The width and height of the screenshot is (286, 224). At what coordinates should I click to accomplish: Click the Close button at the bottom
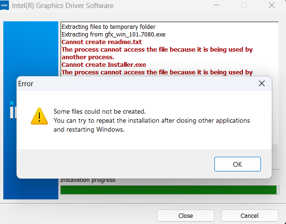pos(185,215)
